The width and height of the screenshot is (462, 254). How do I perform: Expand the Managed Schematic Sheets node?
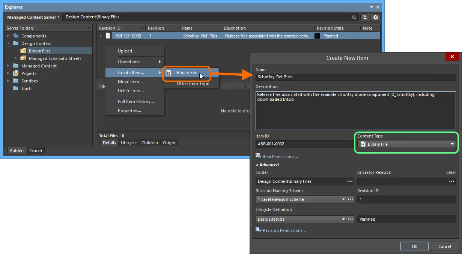pos(16,58)
